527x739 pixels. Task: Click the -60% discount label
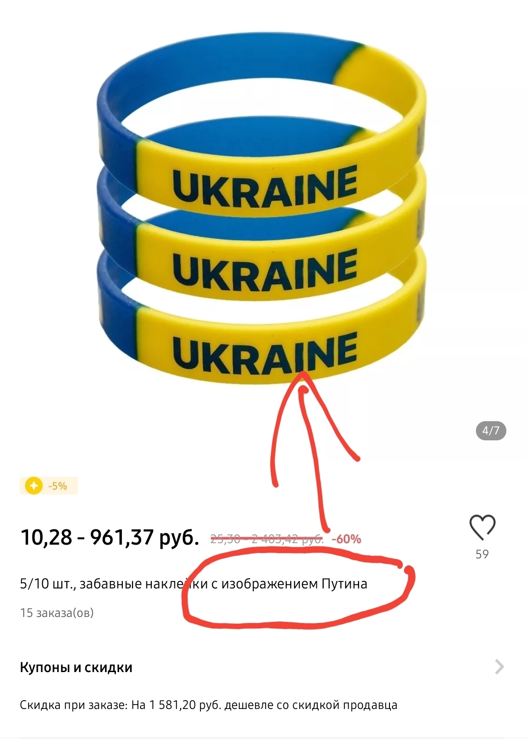tap(346, 539)
